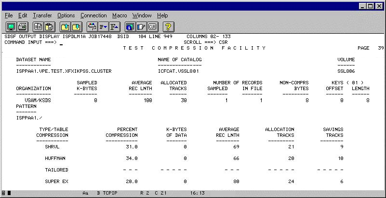Screen dimensions: 386x198
Task: Open the Transfer menu
Action: click(x=42, y=15)
